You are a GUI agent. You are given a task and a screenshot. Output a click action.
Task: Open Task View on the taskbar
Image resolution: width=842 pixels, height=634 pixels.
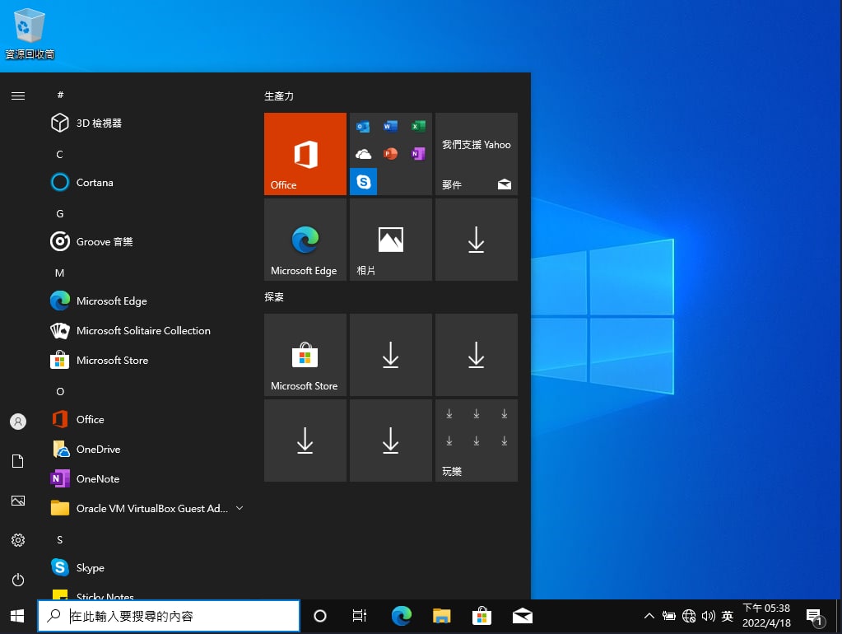tap(359, 616)
